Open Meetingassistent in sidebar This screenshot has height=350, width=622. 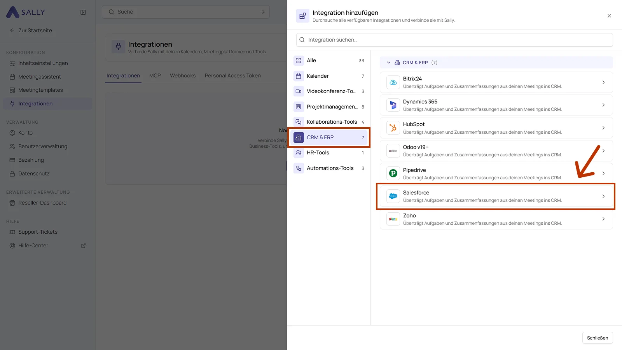click(47, 77)
